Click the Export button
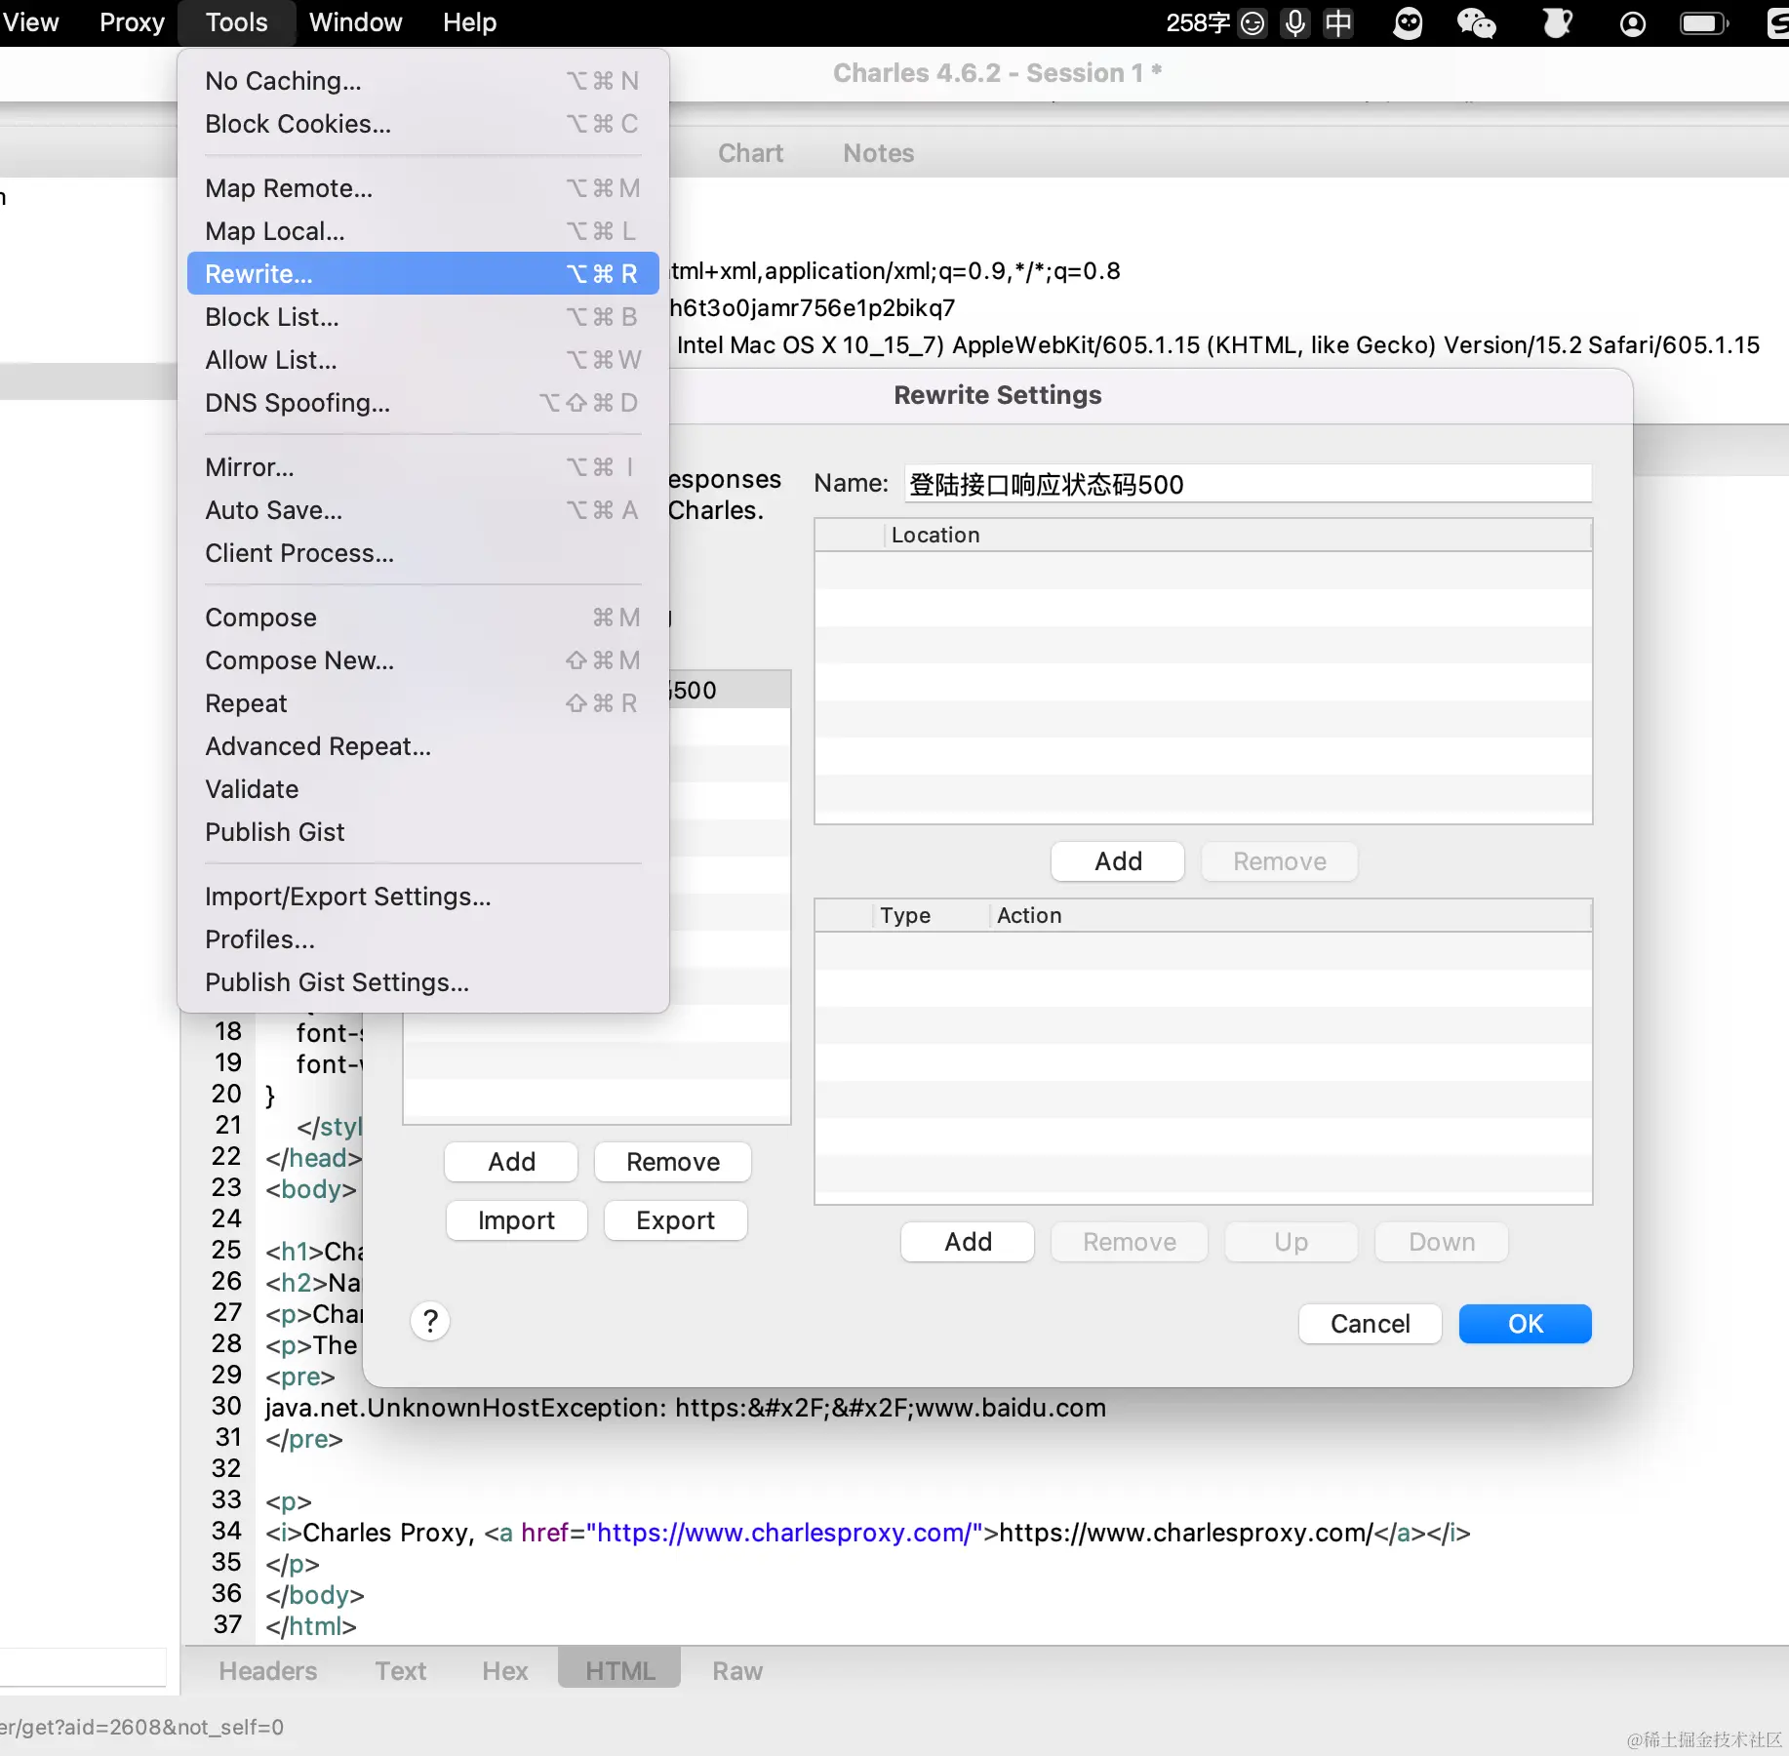 pos(676,1220)
